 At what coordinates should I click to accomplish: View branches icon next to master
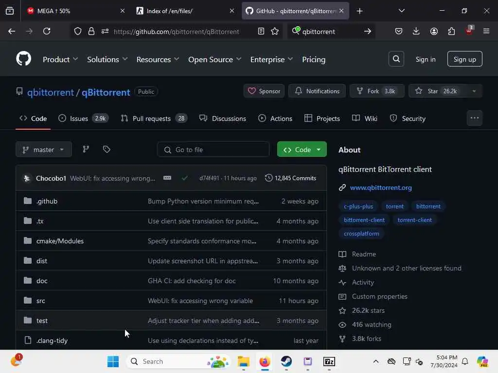point(86,149)
